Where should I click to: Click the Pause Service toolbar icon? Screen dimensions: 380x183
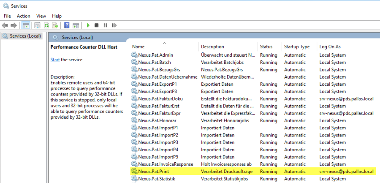(105, 26)
